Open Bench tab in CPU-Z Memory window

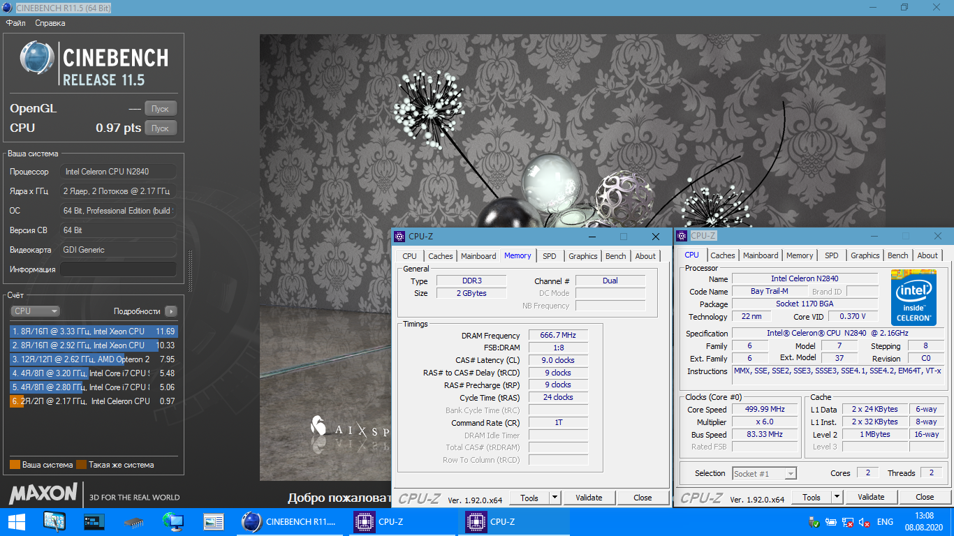616,256
